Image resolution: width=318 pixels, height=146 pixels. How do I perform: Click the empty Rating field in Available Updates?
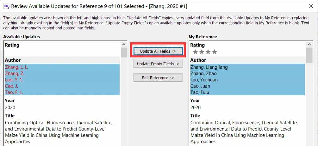(62, 52)
